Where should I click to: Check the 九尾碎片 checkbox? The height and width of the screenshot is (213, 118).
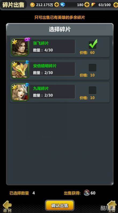93,90
